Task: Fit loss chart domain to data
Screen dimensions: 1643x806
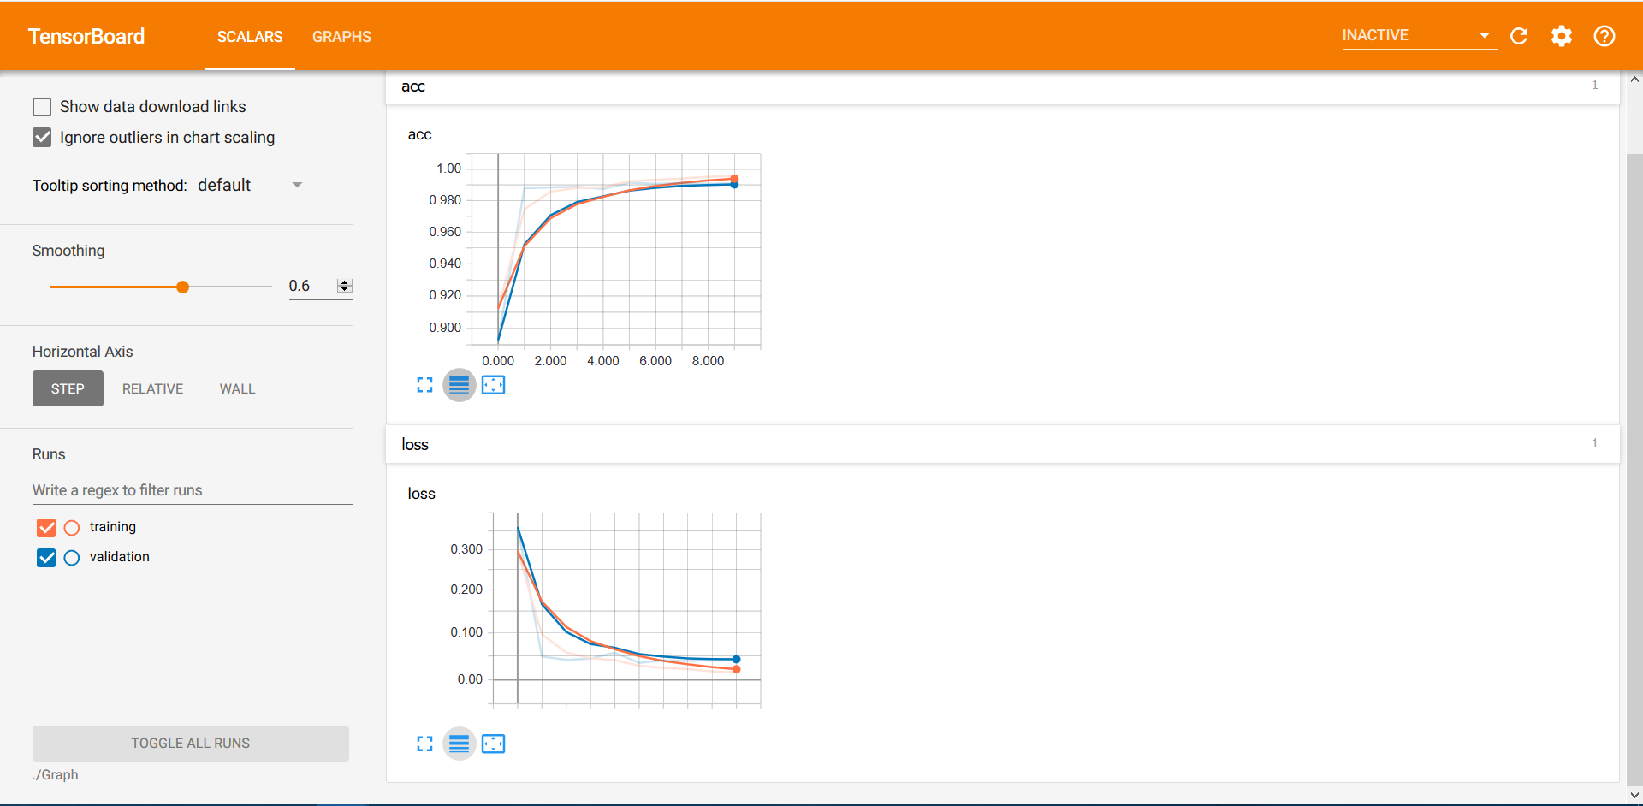Action: 494,744
